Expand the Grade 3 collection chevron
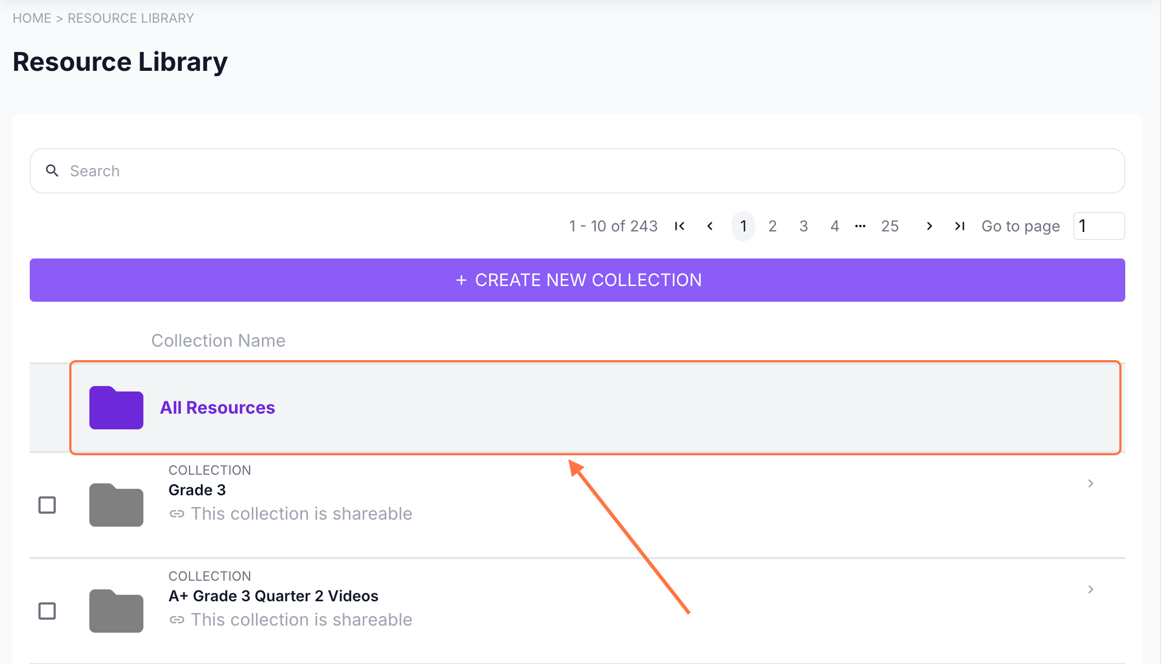The height and width of the screenshot is (664, 1161). coord(1091,483)
